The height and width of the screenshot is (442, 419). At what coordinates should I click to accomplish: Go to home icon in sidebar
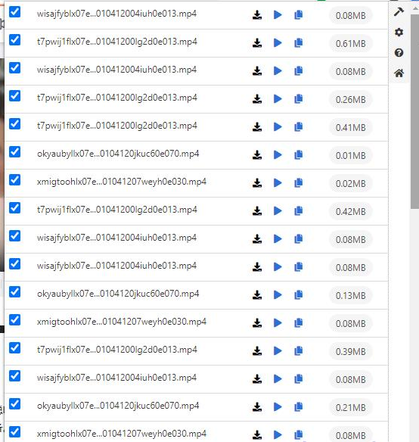399,73
